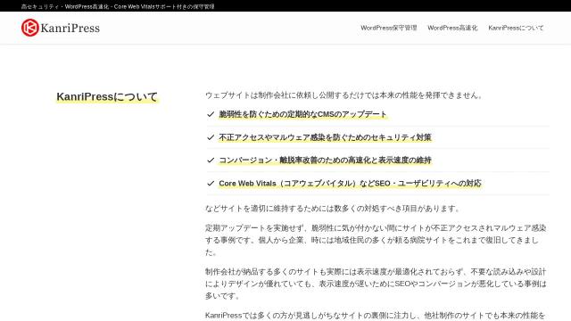Open the WordPress高速化 menu item
571x321 pixels.
tap(452, 28)
